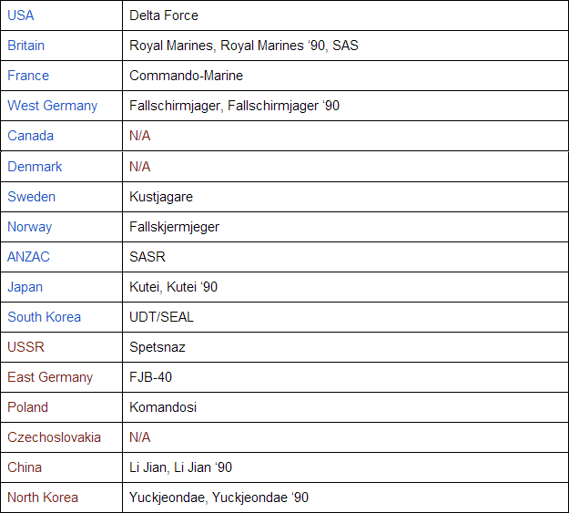
Task: Follow the France hyperlink
Action: (28, 76)
